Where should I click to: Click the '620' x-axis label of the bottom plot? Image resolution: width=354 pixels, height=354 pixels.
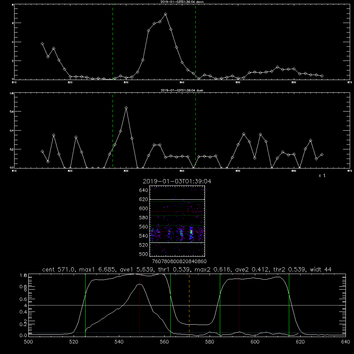[300, 342]
